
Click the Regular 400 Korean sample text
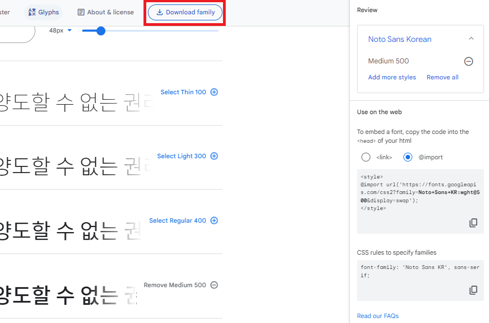coord(70,230)
